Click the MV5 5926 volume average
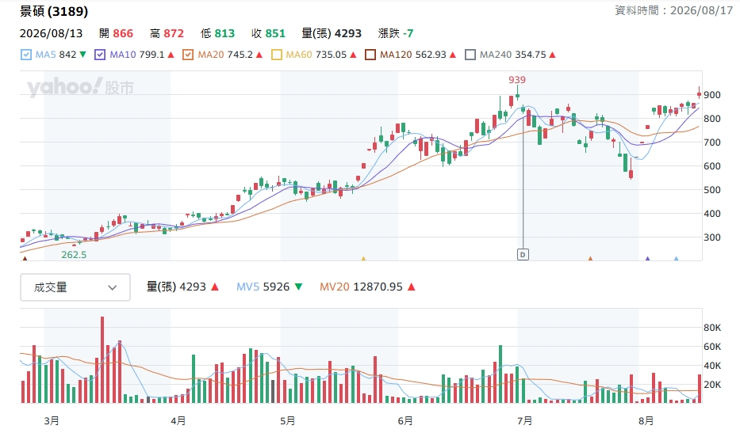The height and width of the screenshot is (433, 740). coord(263,287)
